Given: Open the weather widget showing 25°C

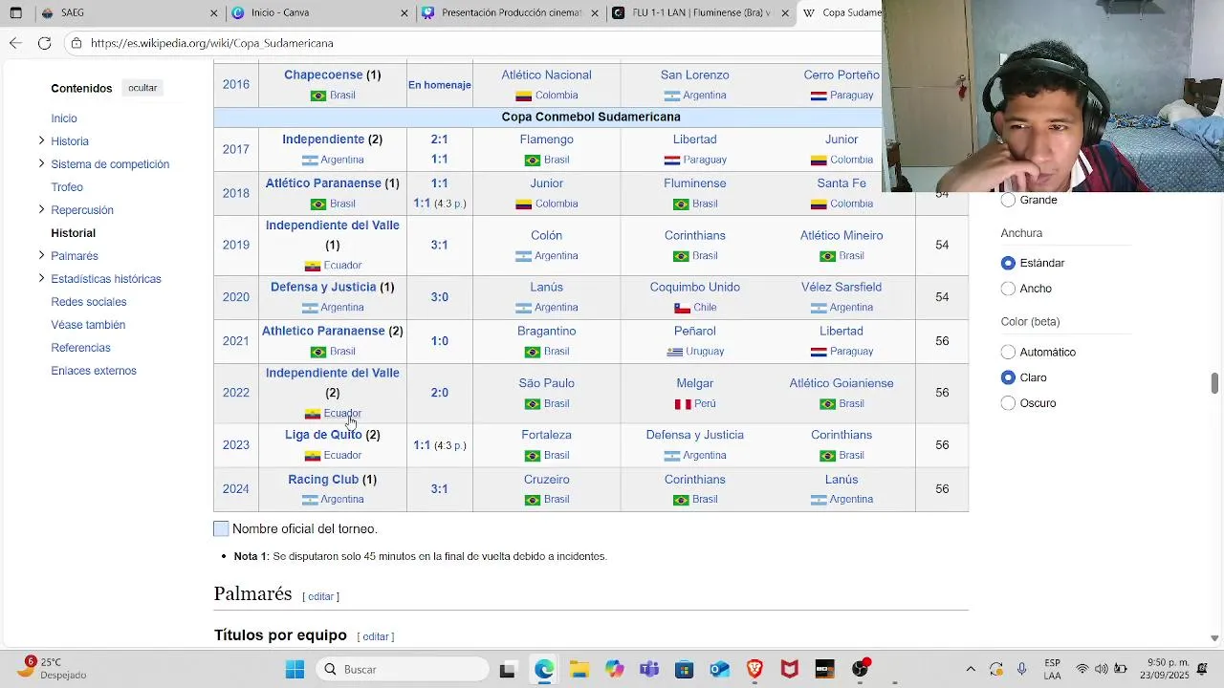Looking at the screenshot, I should point(52,668).
